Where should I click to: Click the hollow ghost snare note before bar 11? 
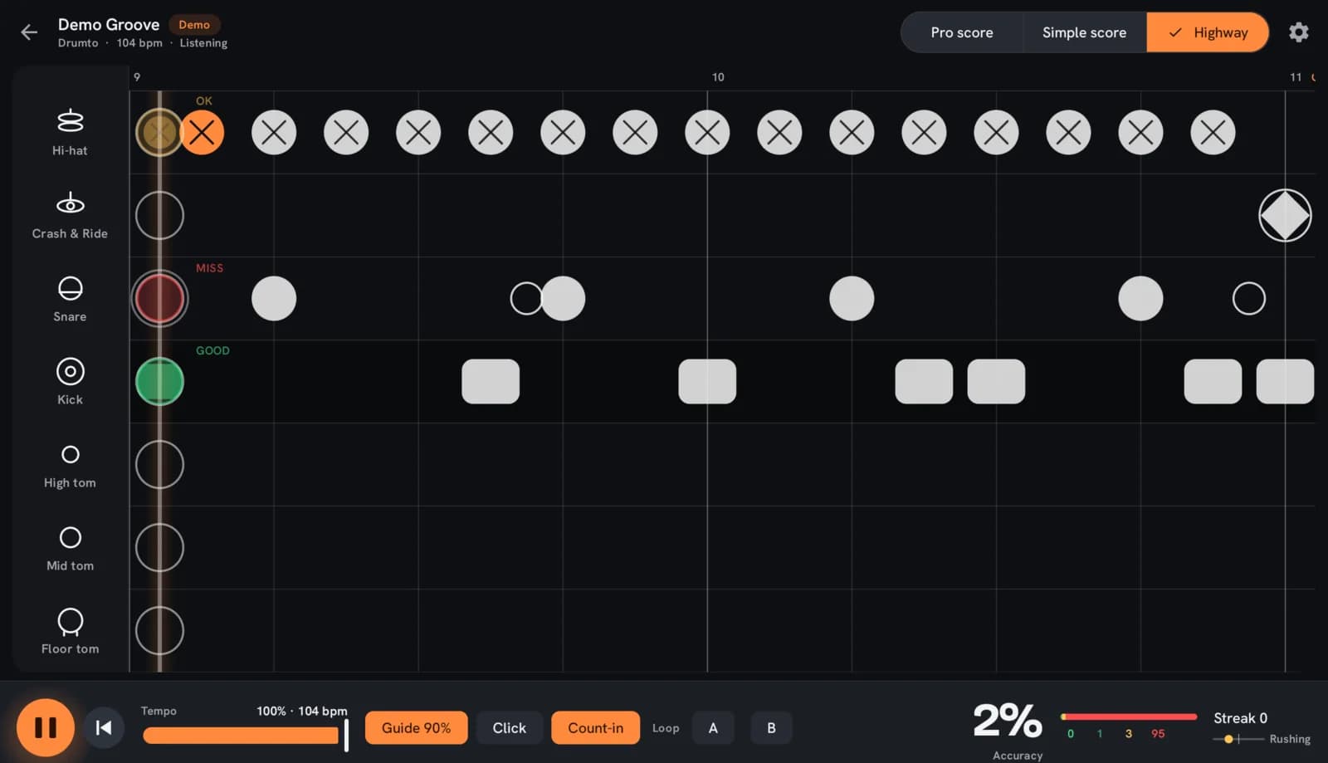pos(1249,298)
